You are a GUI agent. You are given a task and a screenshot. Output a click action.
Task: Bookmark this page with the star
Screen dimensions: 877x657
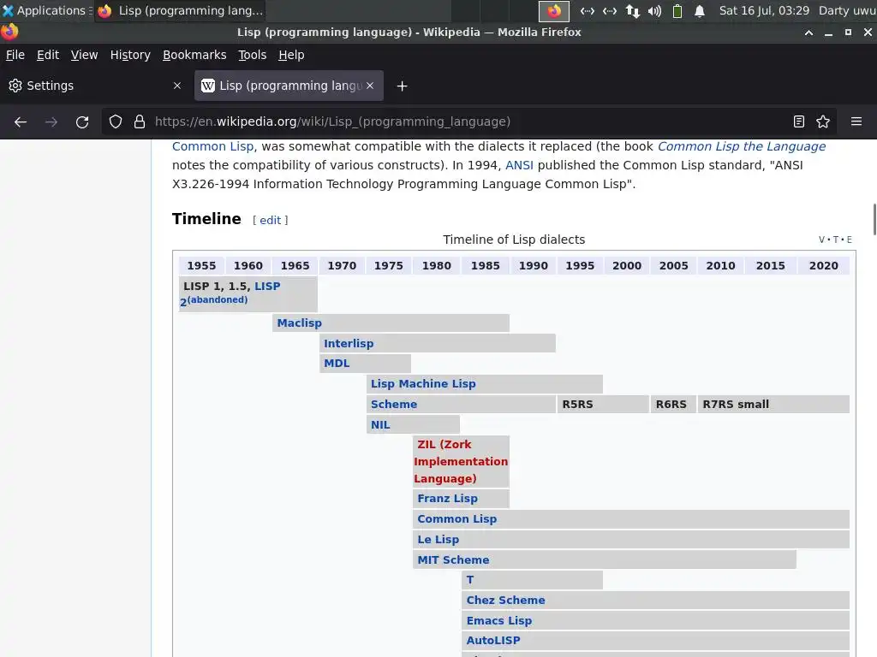[823, 121]
